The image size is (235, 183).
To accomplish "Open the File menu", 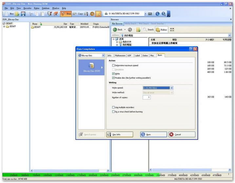I will [x=6, y=8].
